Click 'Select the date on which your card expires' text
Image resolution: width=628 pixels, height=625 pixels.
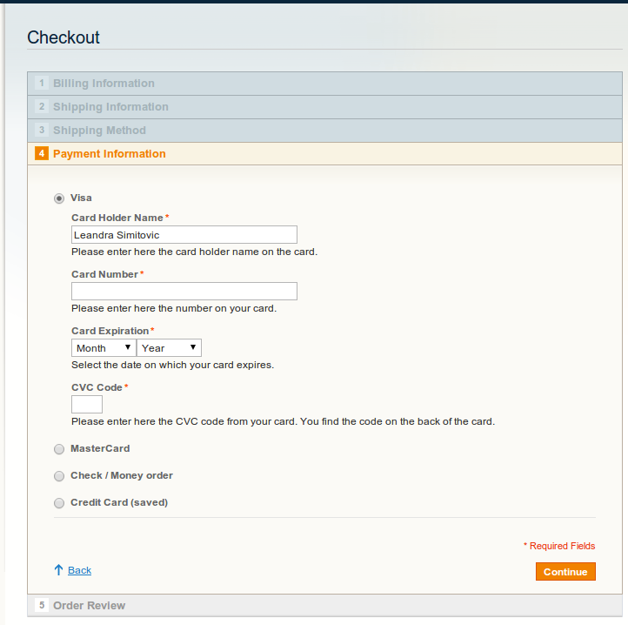[172, 366]
